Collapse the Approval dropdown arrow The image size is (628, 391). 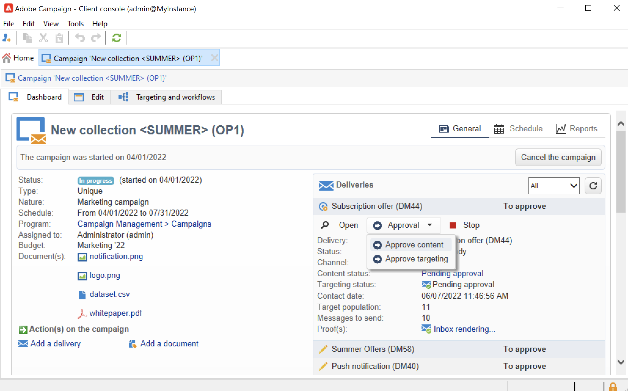pos(430,225)
